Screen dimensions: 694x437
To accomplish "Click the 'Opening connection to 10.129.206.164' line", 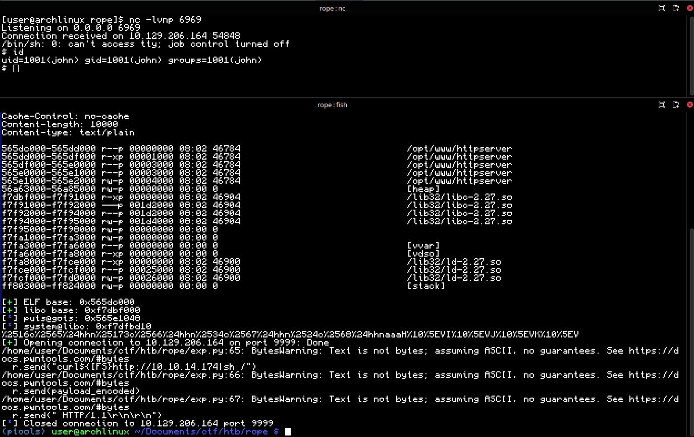I will (x=165, y=343).
